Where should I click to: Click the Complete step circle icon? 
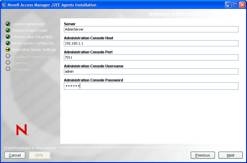click(8, 69)
